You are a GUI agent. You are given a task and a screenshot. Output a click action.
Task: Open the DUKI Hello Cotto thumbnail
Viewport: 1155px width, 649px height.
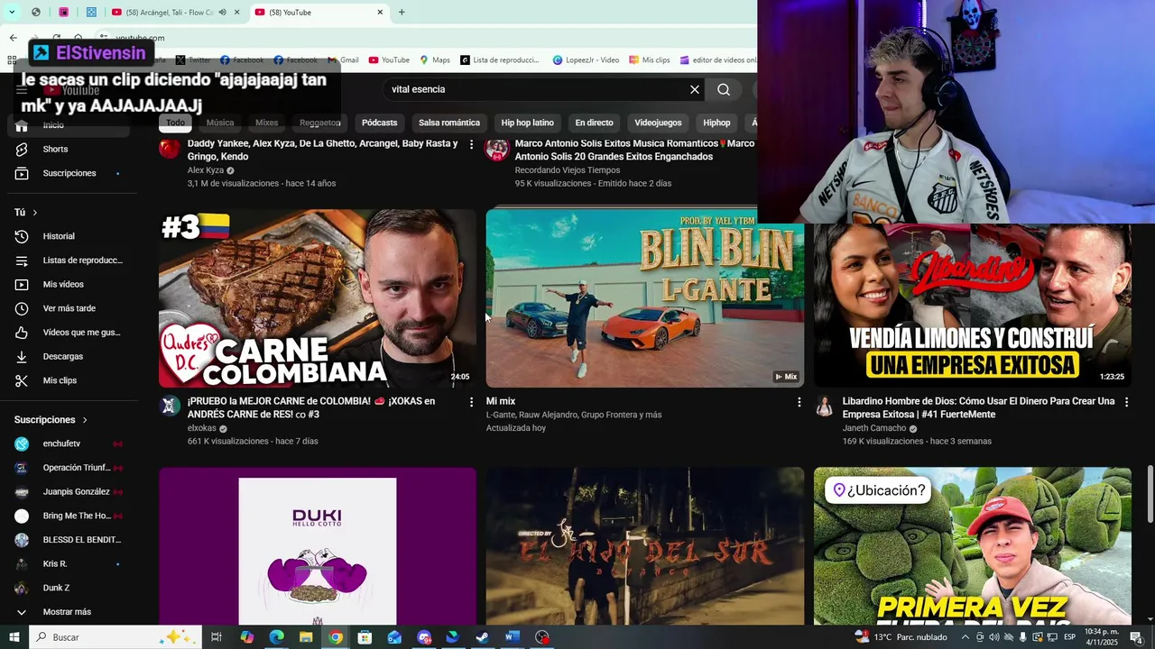point(318,545)
